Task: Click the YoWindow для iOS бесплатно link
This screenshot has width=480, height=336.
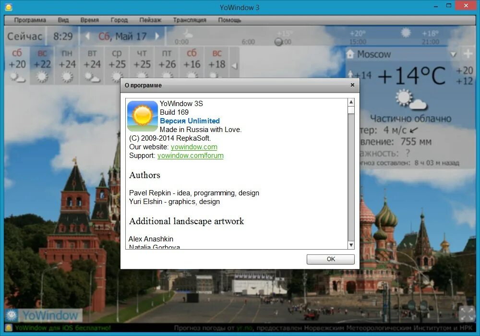Action: [63, 328]
